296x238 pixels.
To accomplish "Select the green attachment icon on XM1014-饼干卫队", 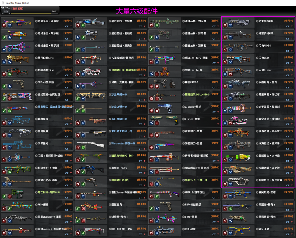I will 157,196.
